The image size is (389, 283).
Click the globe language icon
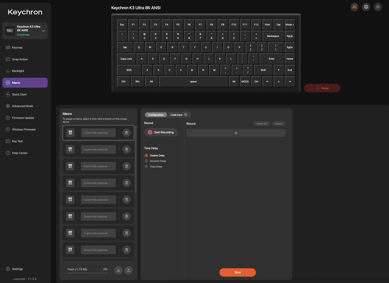click(x=366, y=7)
